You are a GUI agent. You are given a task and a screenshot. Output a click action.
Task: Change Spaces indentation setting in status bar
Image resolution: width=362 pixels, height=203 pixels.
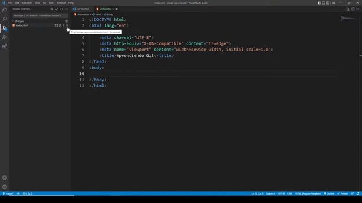270,193
